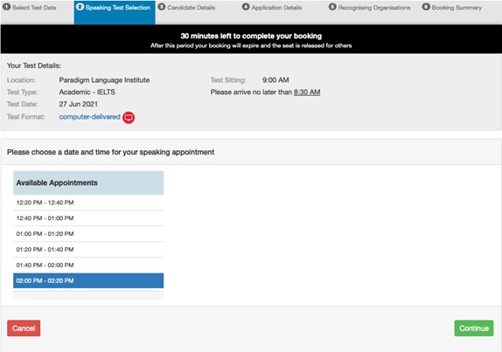The height and width of the screenshot is (352, 502).
Task: Click the green Continue button
Action: (474, 328)
